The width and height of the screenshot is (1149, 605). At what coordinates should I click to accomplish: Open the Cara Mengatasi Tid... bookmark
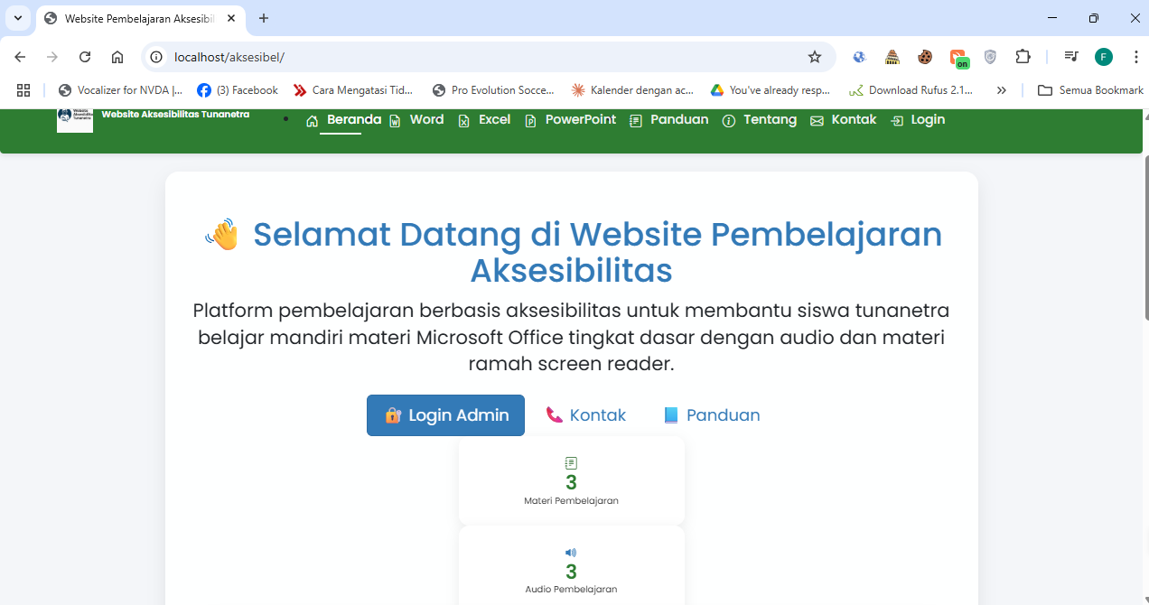[353, 90]
